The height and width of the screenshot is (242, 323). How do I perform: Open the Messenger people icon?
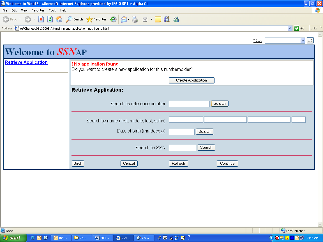(x=176, y=19)
